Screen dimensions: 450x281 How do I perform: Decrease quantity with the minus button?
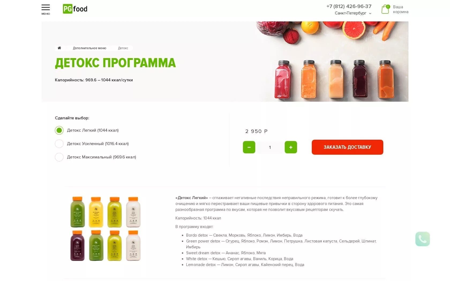point(249,147)
